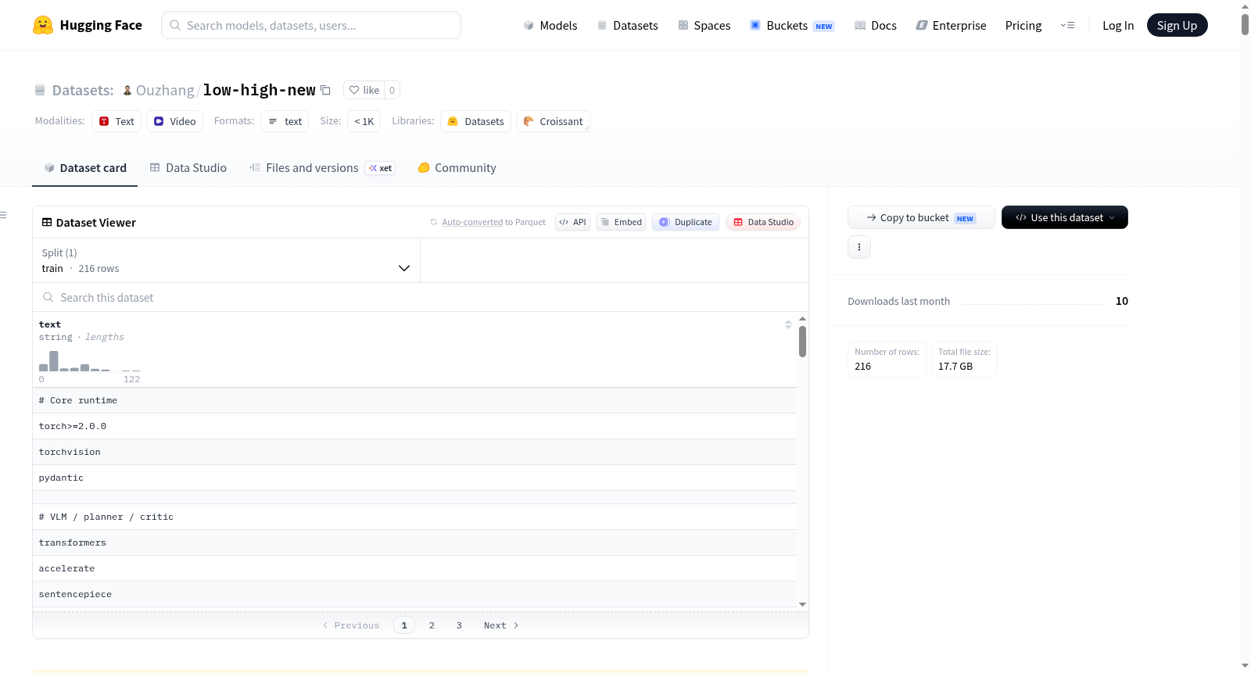This screenshot has width=1251, height=673.
Task: Click the dataset table scrollbar thumb
Action: coord(802,342)
